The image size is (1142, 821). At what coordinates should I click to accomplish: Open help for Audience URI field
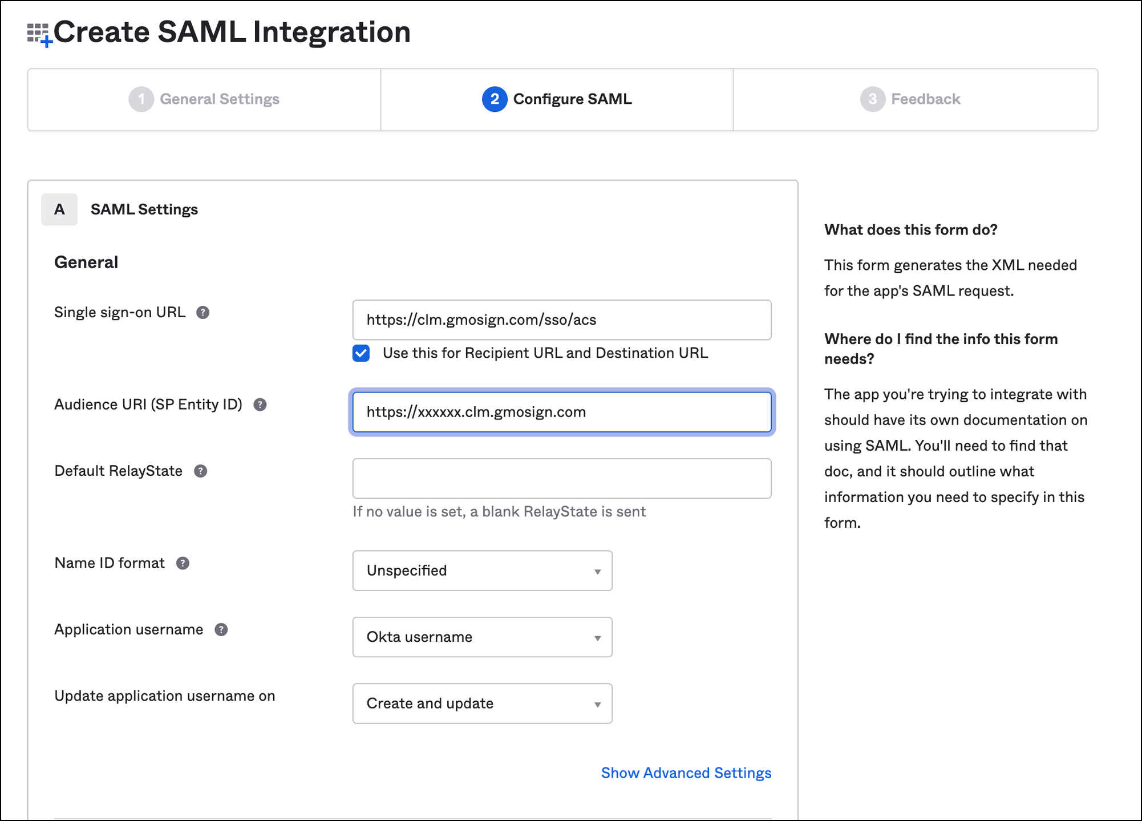coord(260,405)
